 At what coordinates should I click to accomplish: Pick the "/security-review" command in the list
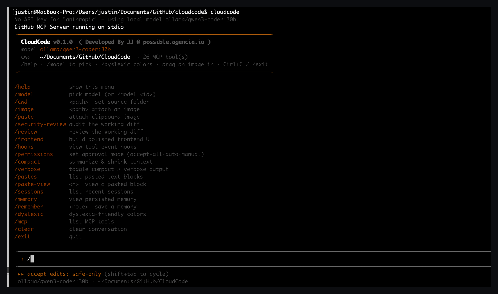(40, 124)
